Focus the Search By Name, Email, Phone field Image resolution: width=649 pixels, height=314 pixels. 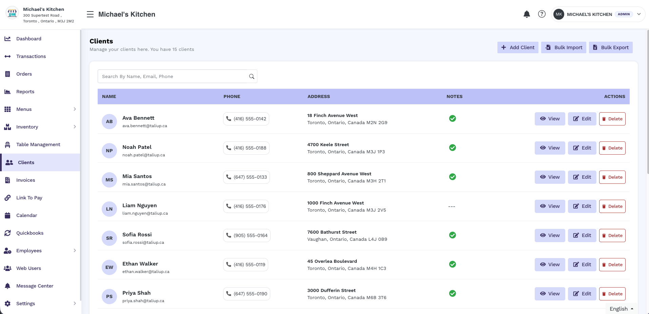[x=177, y=76]
